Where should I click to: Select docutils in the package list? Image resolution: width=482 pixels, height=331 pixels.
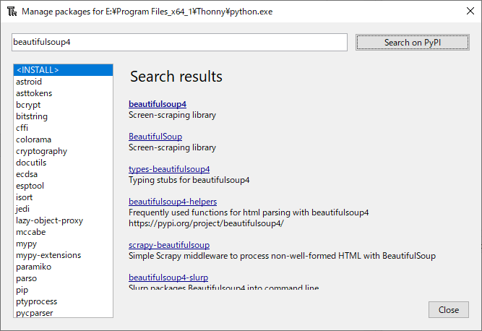click(x=64, y=163)
